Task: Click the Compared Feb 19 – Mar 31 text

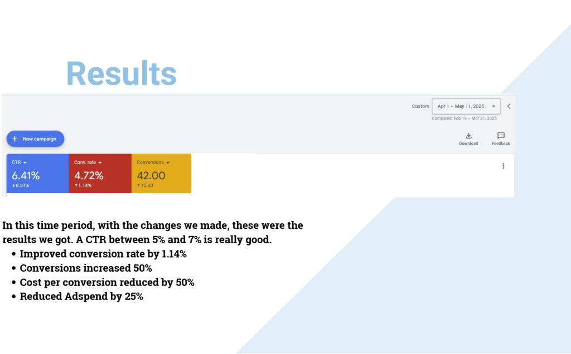Action: (464, 119)
